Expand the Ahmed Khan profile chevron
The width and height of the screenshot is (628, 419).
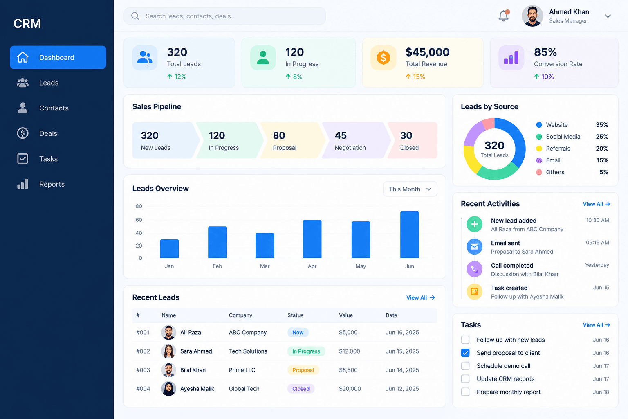[x=608, y=16]
